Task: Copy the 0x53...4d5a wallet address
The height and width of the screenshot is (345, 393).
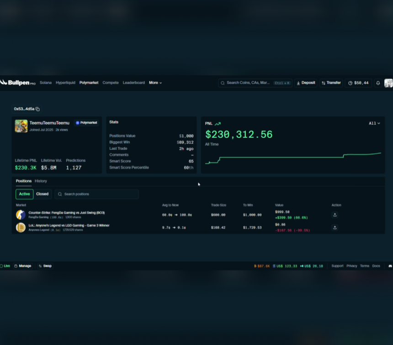Action: (37, 109)
